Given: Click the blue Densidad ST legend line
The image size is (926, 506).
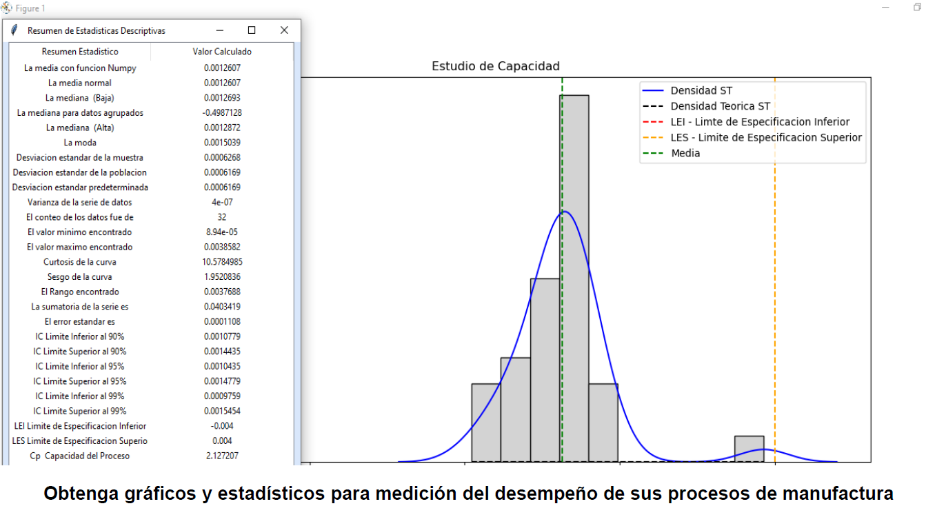Looking at the screenshot, I should (653, 91).
